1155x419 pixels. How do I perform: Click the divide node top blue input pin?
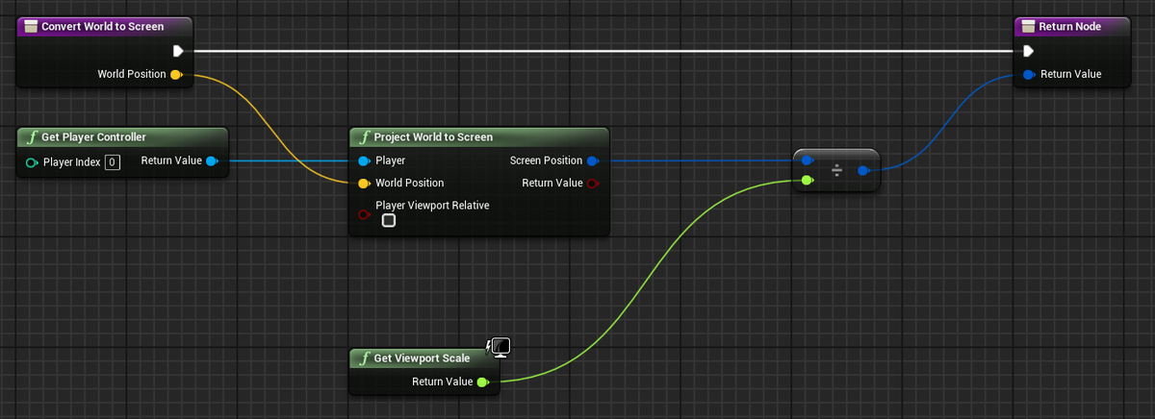click(x=807, y=160)
